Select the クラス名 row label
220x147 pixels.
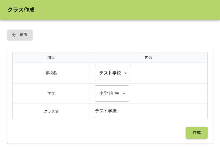[51, 112]
